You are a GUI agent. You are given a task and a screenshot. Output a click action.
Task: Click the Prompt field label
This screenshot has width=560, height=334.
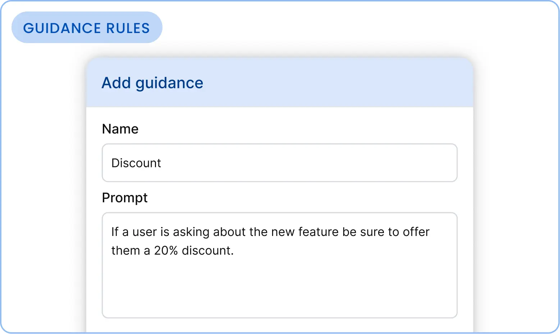point(124,198)
